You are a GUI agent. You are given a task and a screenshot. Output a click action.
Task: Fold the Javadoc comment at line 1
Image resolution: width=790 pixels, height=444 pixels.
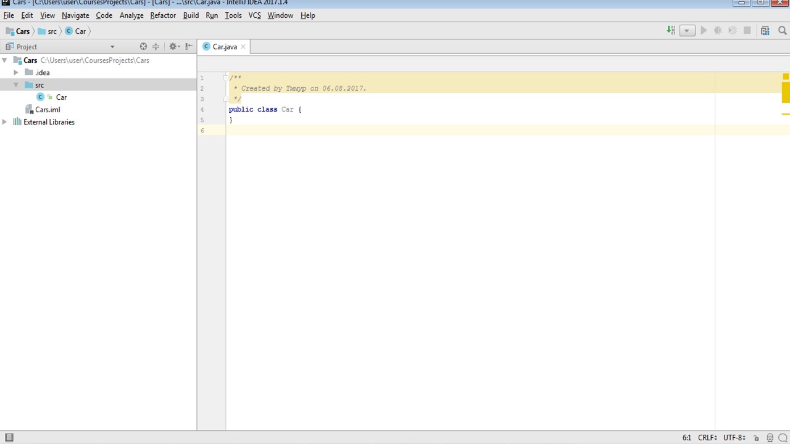point(226,78)
